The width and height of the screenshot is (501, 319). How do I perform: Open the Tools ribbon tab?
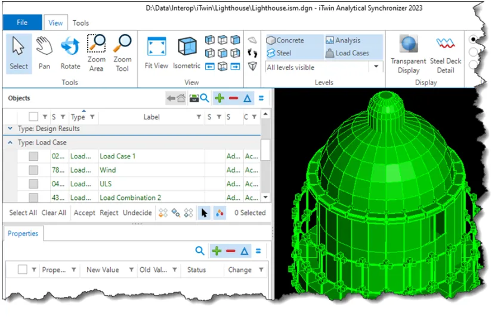81,23
